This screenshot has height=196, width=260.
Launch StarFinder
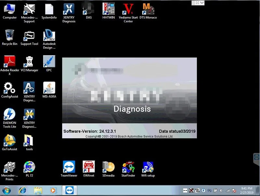click(128, 169)
